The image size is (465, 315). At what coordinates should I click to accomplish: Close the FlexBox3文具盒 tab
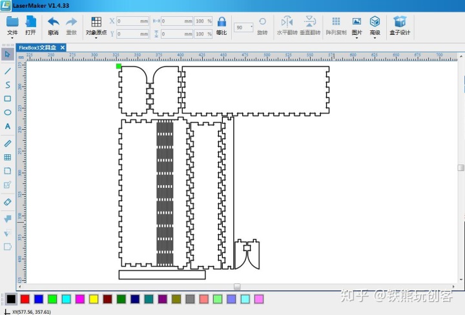(63, 48)
